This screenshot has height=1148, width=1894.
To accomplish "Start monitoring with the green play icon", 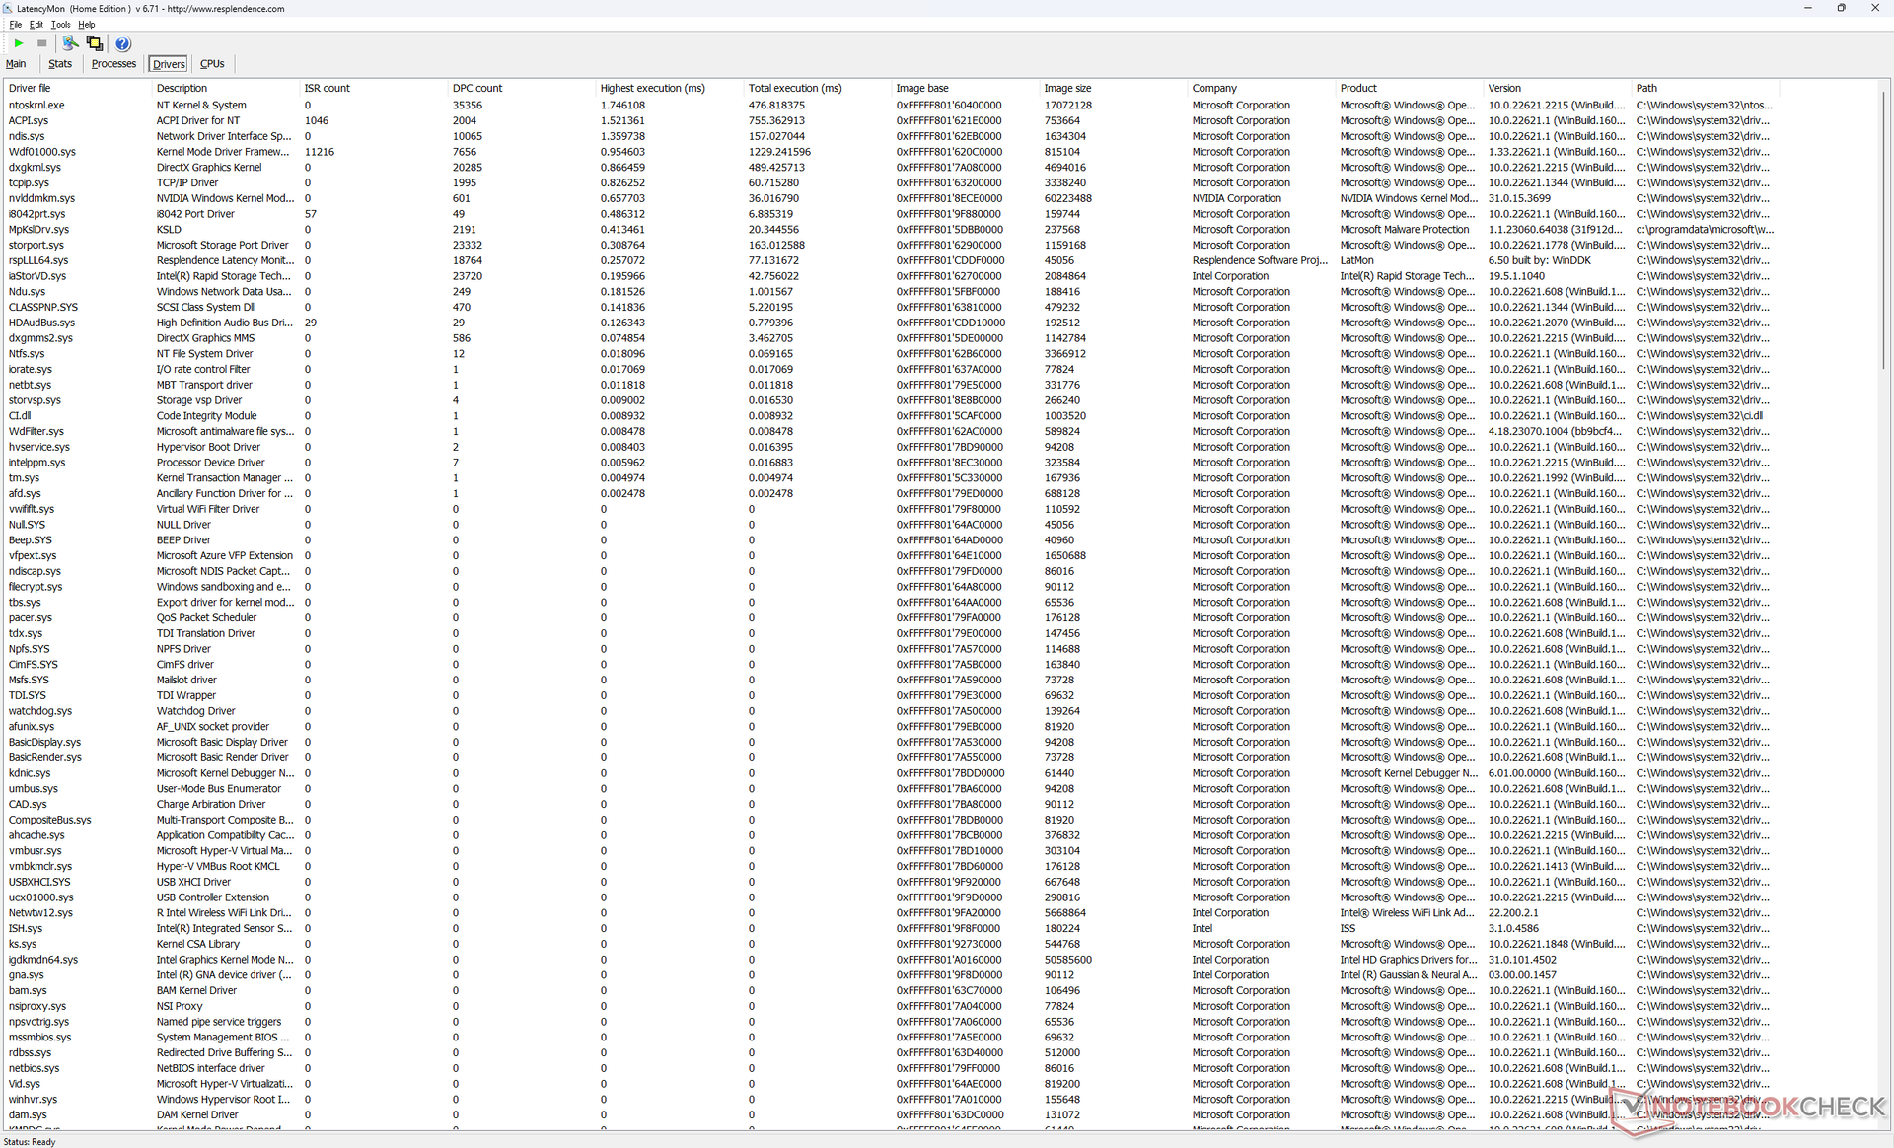I will pos(18,43).
